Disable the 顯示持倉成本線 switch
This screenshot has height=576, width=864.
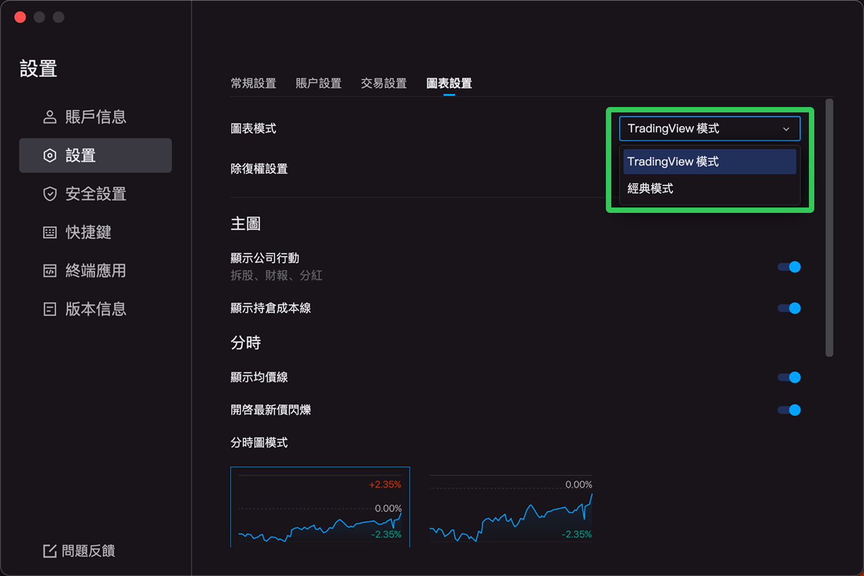789,308
